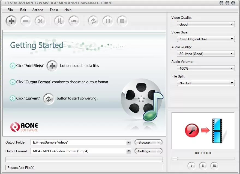Image resolution: width=240 pixels, height=174 pixels.
Task: Open the Output Folder dropdown arrow
Action: coord(128,142)
